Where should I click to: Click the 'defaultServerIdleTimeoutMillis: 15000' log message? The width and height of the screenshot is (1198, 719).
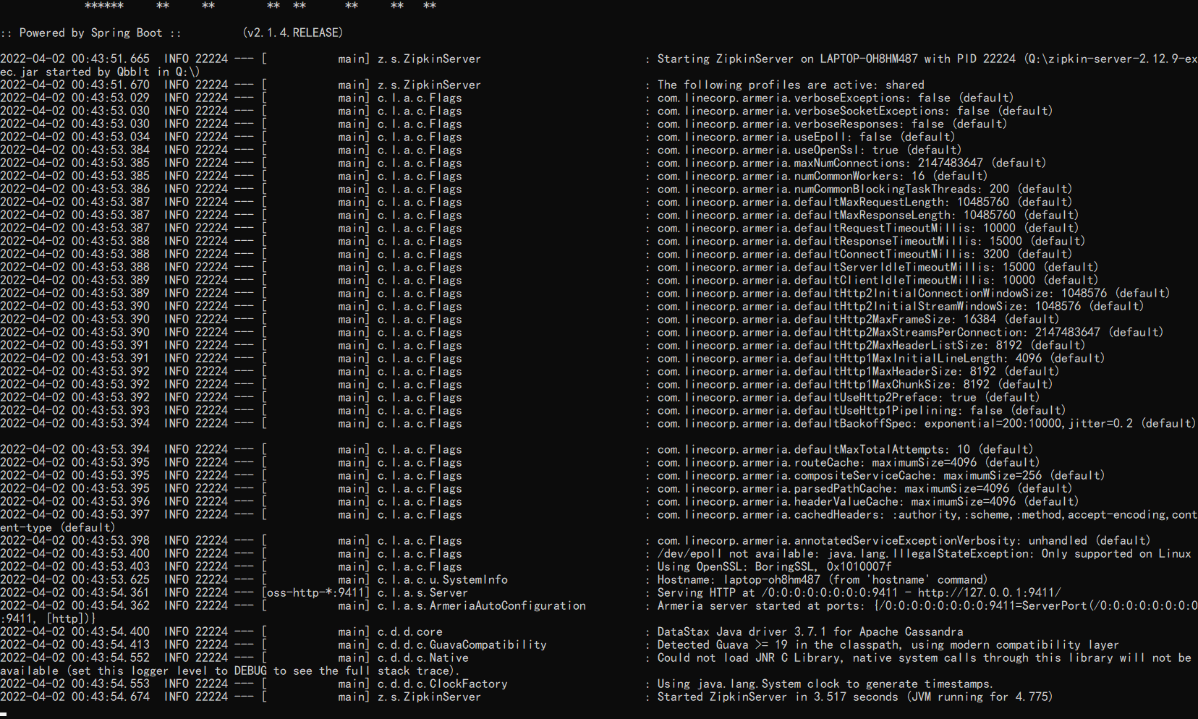coord(878,267)
